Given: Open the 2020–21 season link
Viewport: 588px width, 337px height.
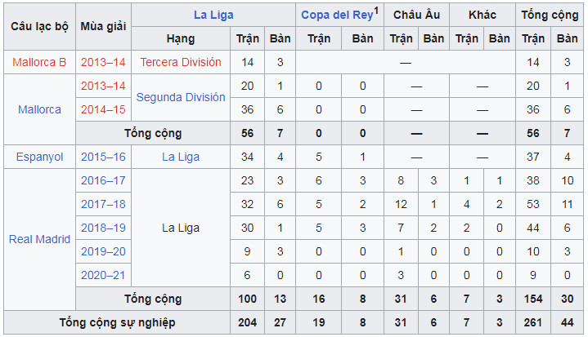Looking at the screenshot, I should (x=103, y=275).
